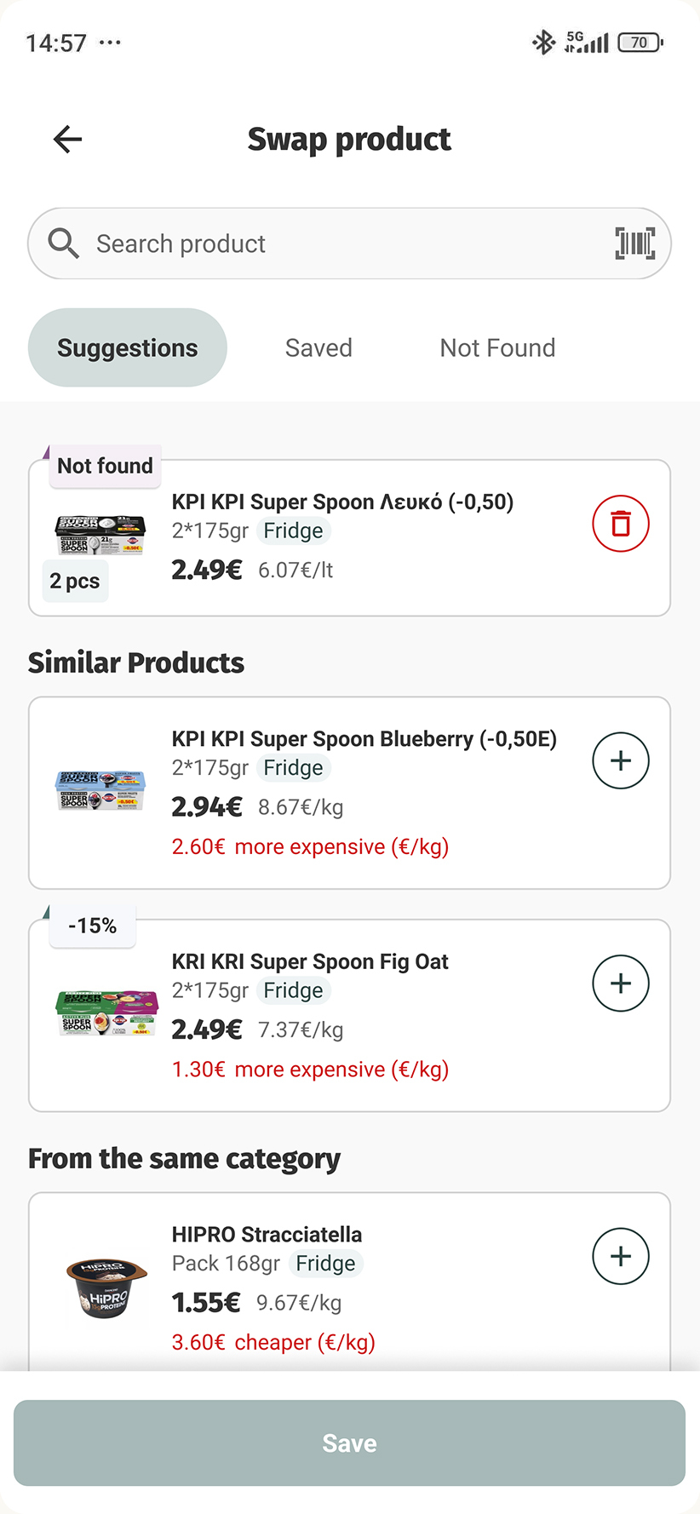Add Super Spoon Blueberry as replacement
This screenshot has height=1514, width=700.
621,760
